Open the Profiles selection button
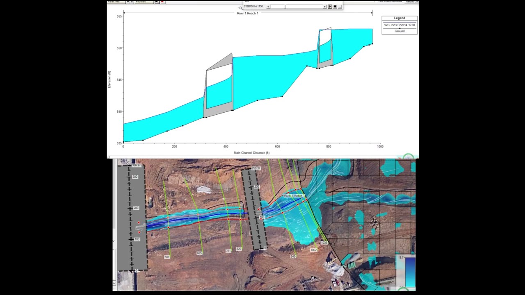Viewport: 525px width, 295px height. (x=144, y=2)
